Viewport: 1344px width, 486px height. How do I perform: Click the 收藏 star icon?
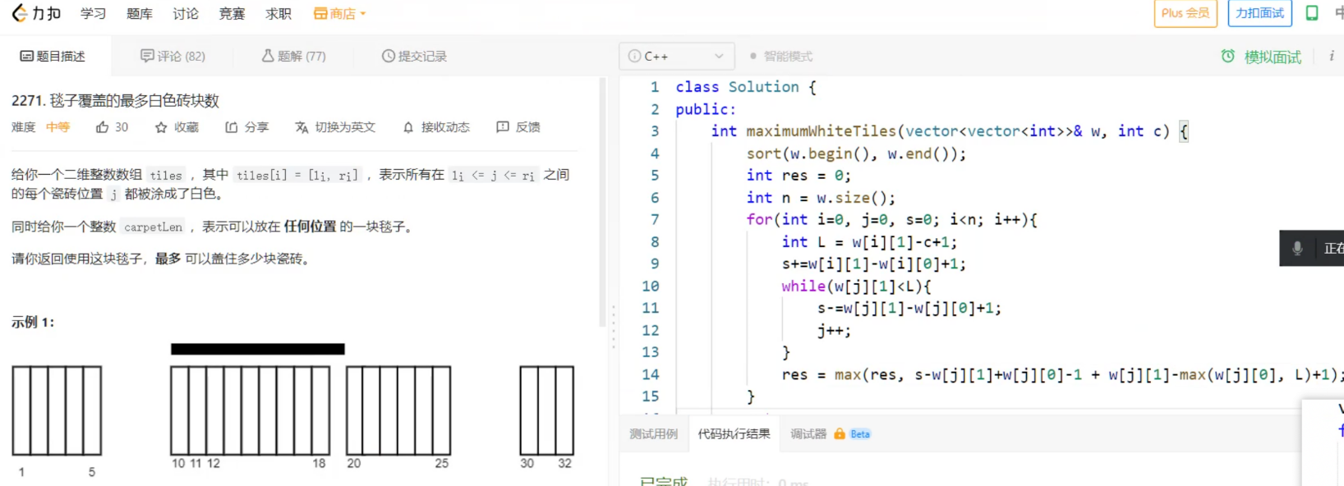click(161, 127)
